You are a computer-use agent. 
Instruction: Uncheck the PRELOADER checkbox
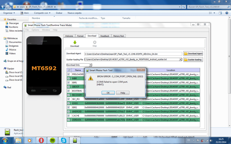coord(69,74)
